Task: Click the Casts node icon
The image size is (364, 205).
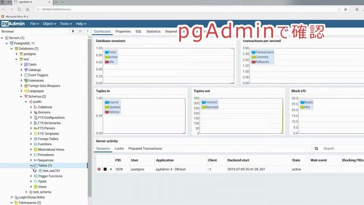Action: click(x=26, y=64)
